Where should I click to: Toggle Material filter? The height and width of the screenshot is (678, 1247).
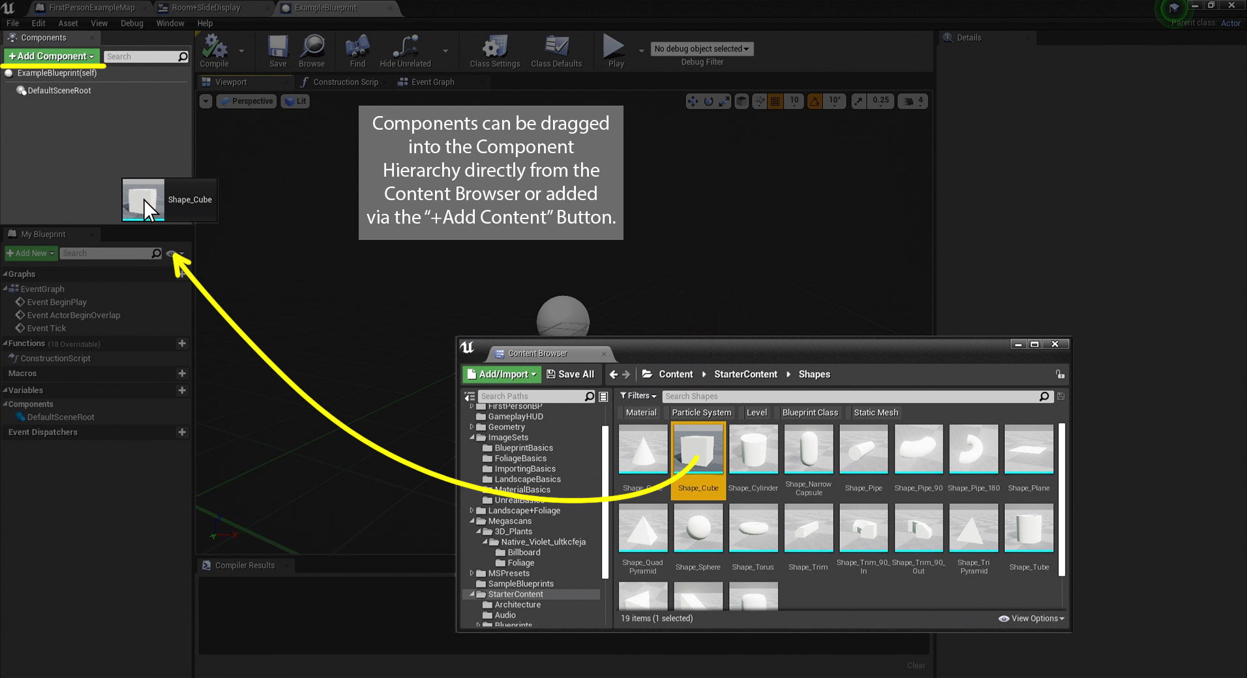(640, 413)
